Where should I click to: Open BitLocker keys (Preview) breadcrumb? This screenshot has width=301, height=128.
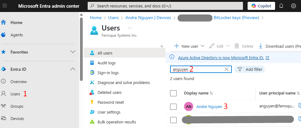coord(236,18)
